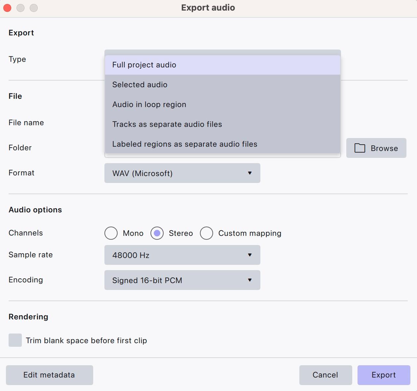Click the Sample rate dropdown arrow
The image size is (417, 391).
pyautogui.click(x=250, y=255)
